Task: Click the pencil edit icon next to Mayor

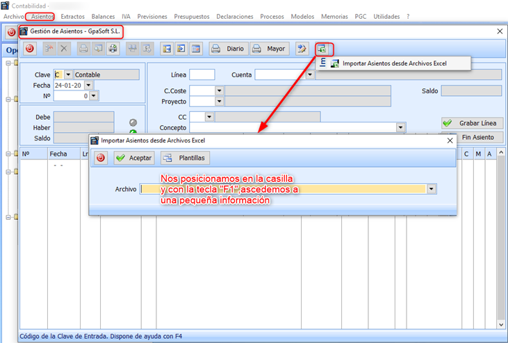Action: [x=302, y=49]
